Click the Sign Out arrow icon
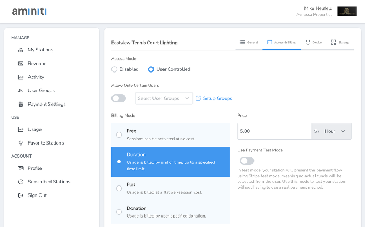Viewport: 366px width, 227px height. pos(21,195)
